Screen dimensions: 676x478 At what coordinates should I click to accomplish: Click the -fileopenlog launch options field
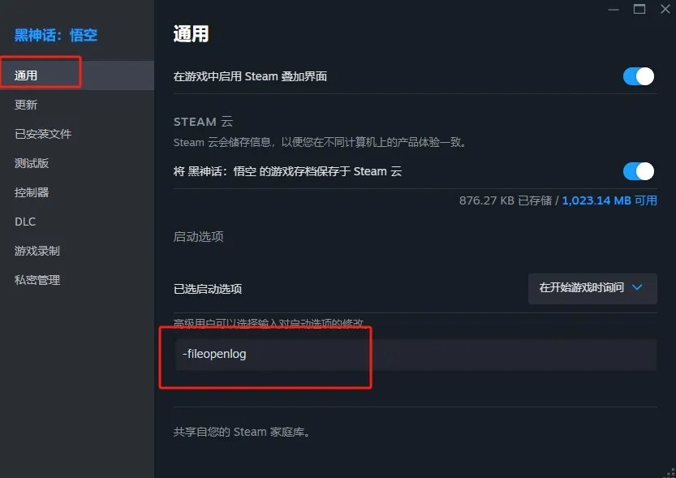pos(416,355)
